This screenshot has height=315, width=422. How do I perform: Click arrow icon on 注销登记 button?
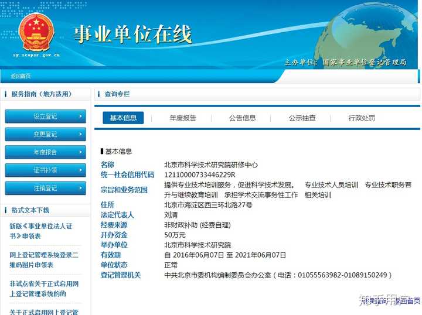click(x=80, y=188)
